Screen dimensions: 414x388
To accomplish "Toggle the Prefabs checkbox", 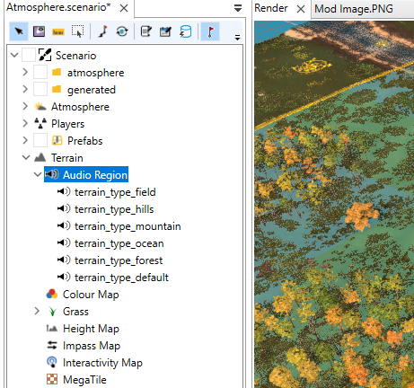I will click(40, 141).
